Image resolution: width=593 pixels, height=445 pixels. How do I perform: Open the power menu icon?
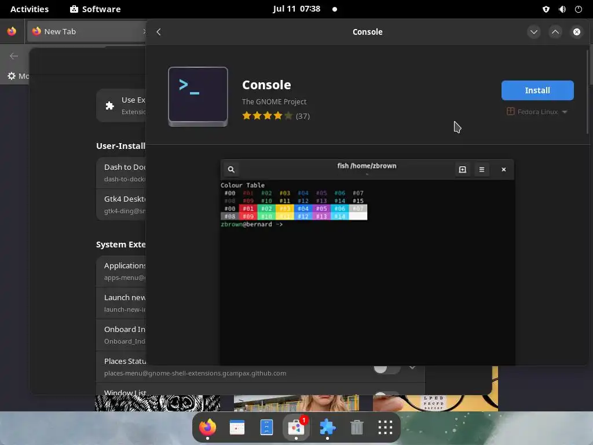tap(579, 9)
